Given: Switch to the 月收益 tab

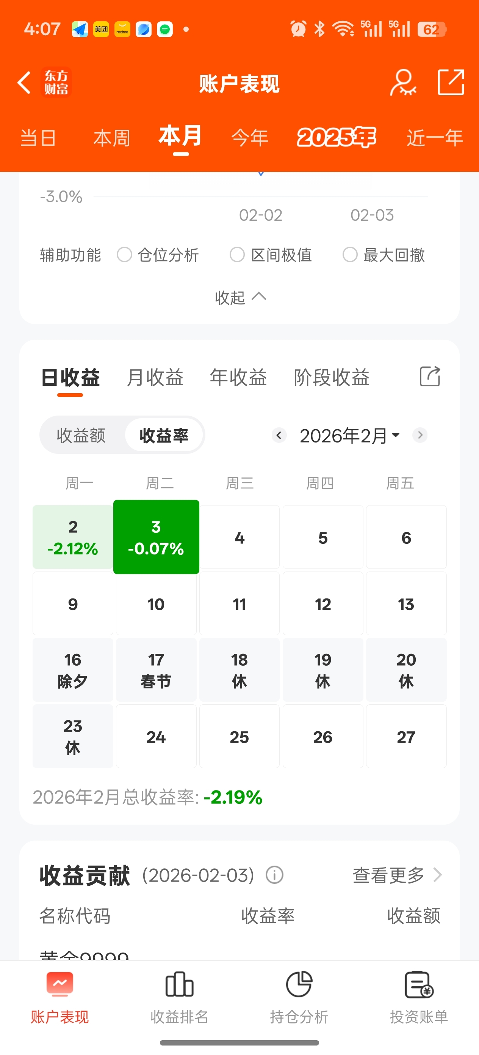Looking at the screenshot, I should pyautogui.click(x=155, y=377).
